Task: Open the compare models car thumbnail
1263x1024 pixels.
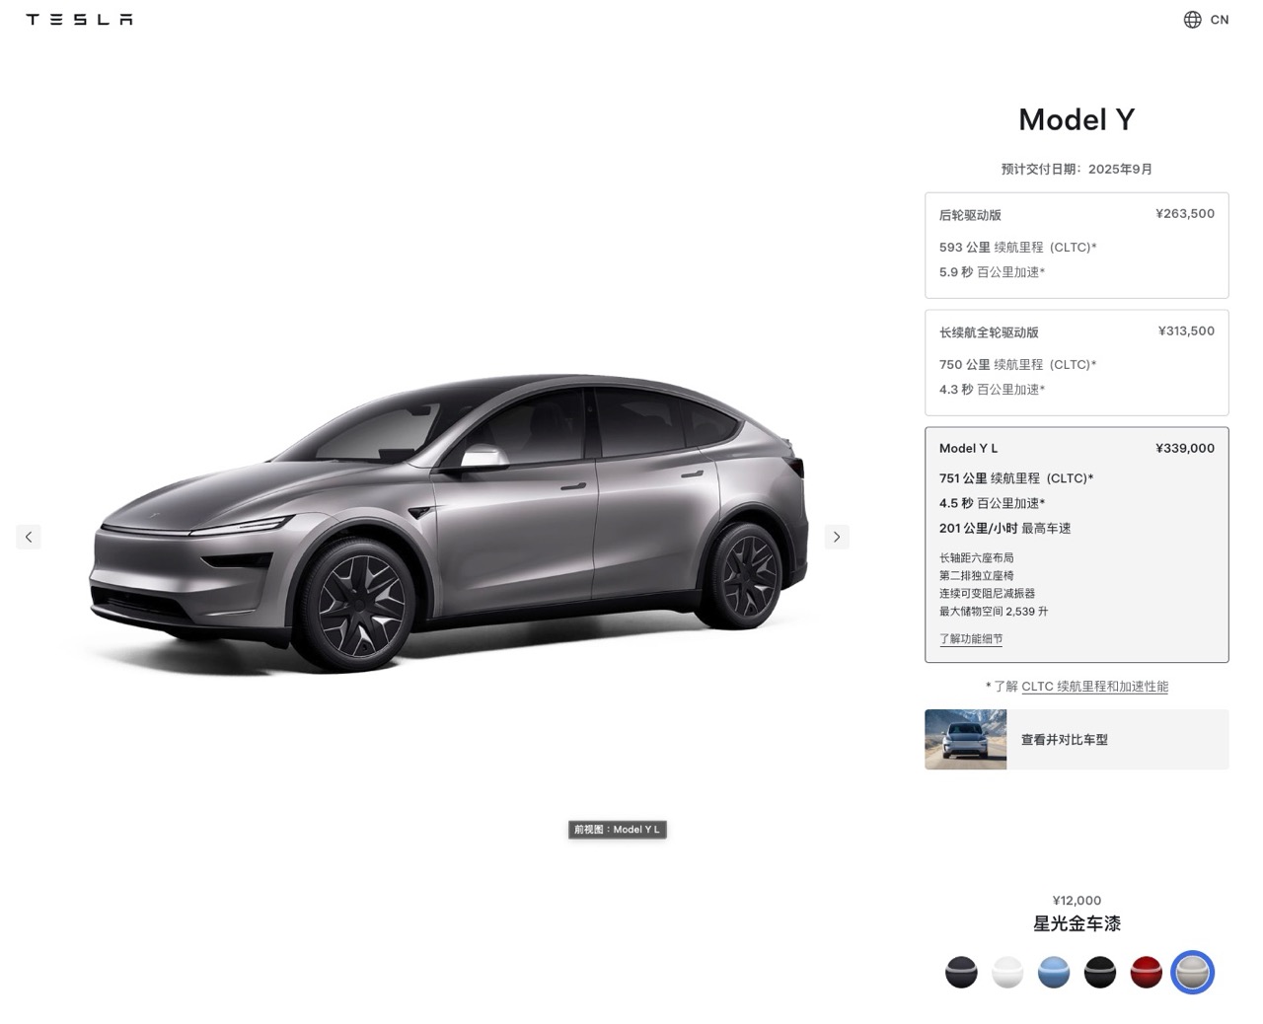Action: pyautogui.click(x=965, y=739)
